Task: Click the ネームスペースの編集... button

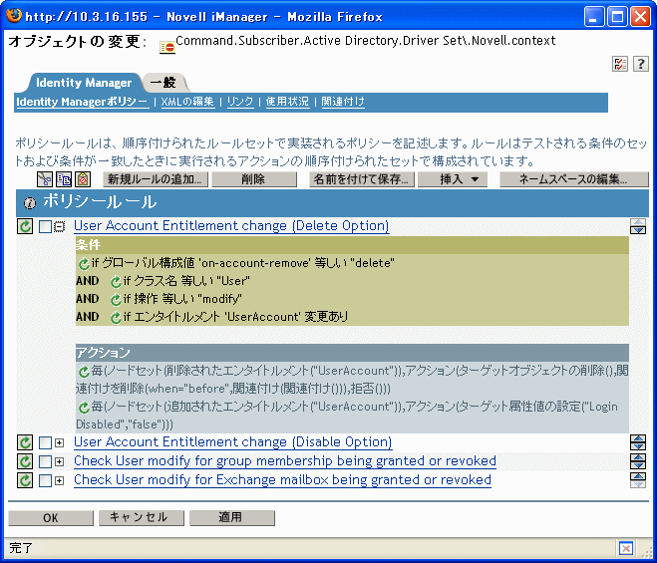Action: pyautogui.click(x=574, y=179)
